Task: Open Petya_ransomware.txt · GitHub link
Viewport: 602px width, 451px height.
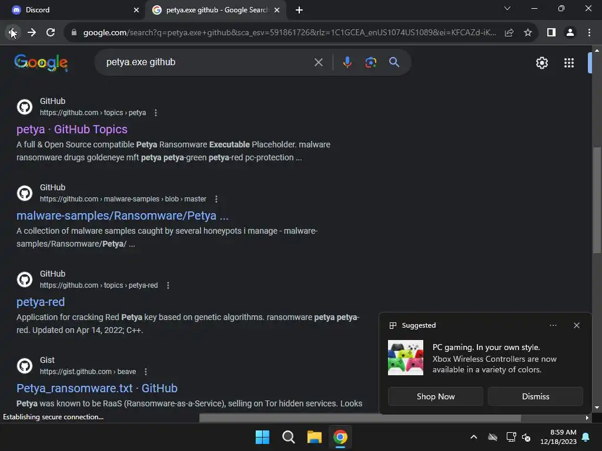Action: (97, 388)
